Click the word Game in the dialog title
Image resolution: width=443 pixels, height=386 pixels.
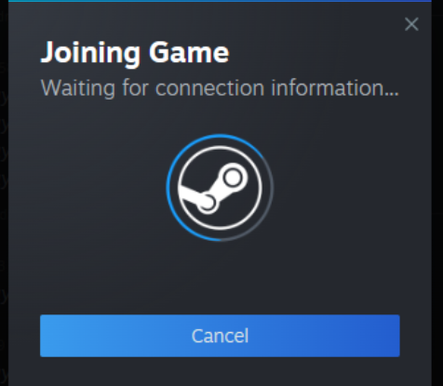pos(189,53)
